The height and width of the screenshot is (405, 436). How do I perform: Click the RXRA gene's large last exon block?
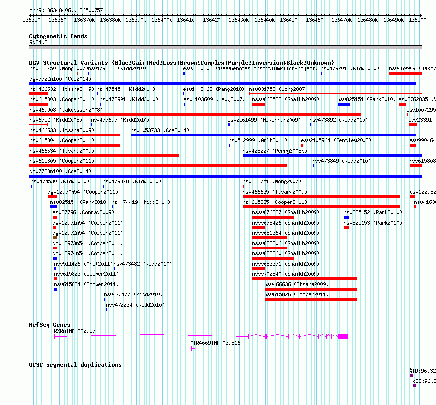click(343, 337)
